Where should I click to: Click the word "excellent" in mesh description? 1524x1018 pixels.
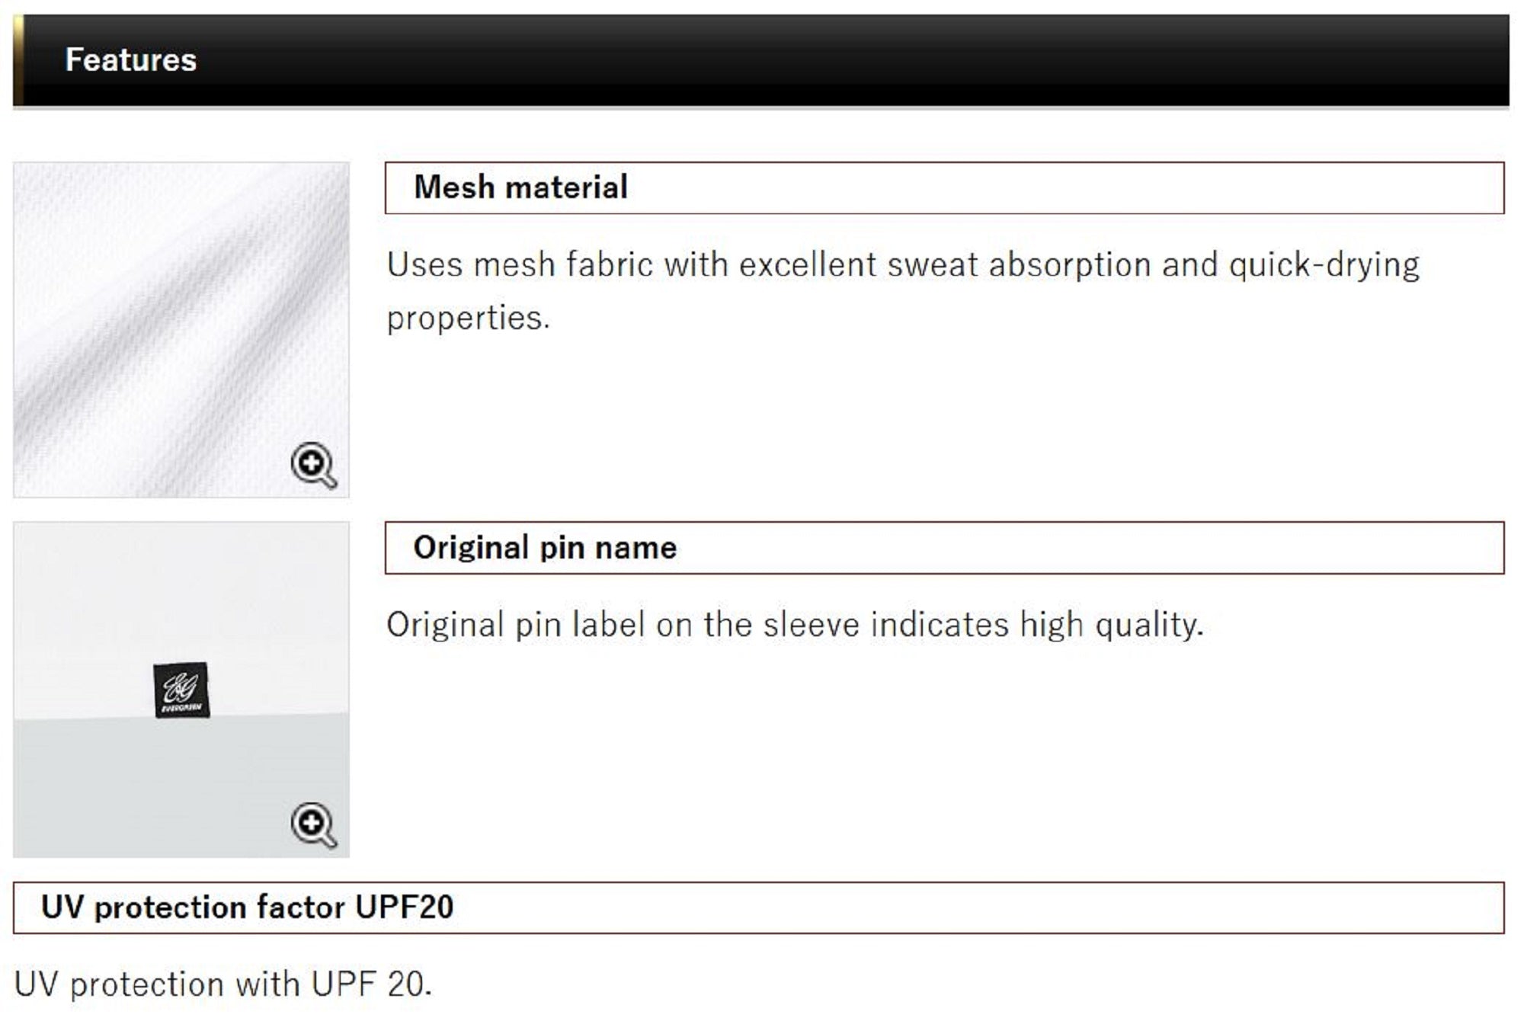807,265
